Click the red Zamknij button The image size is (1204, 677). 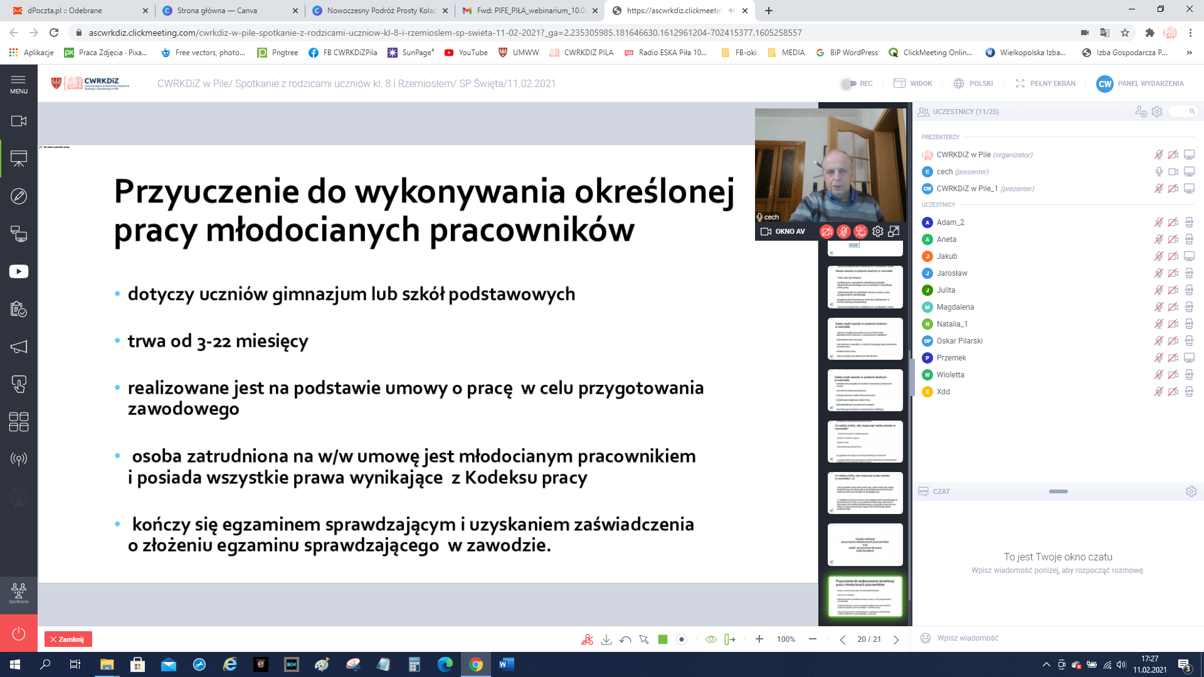68,639
